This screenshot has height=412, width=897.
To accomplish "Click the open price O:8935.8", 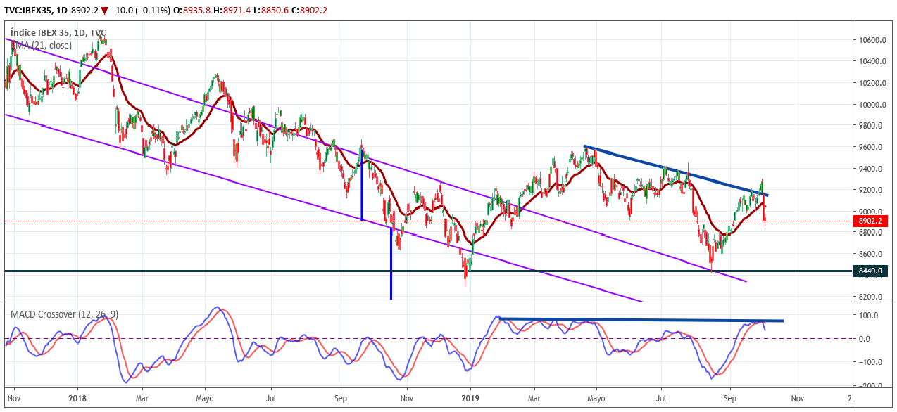I will [193, 11].
